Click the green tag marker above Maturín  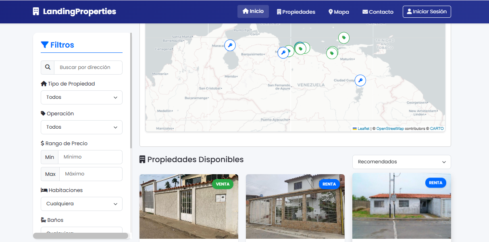[332, 53]
